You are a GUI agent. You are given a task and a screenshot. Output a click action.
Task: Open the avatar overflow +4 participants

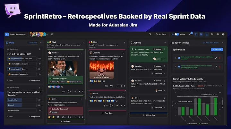tap(47, 34)
